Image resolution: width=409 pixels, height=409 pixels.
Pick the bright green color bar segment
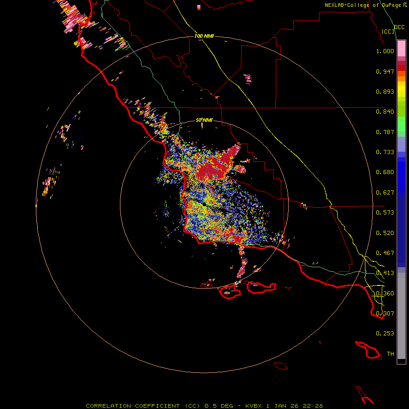pos(401,124)
